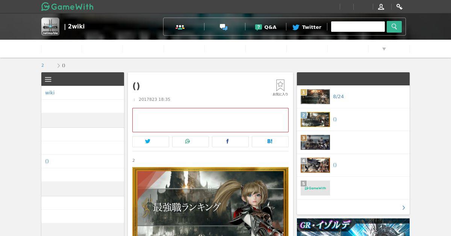The image size is (451, 236).
Task: Go to the Q&A section
Action: pyautogui.click(x=266, y=27)
